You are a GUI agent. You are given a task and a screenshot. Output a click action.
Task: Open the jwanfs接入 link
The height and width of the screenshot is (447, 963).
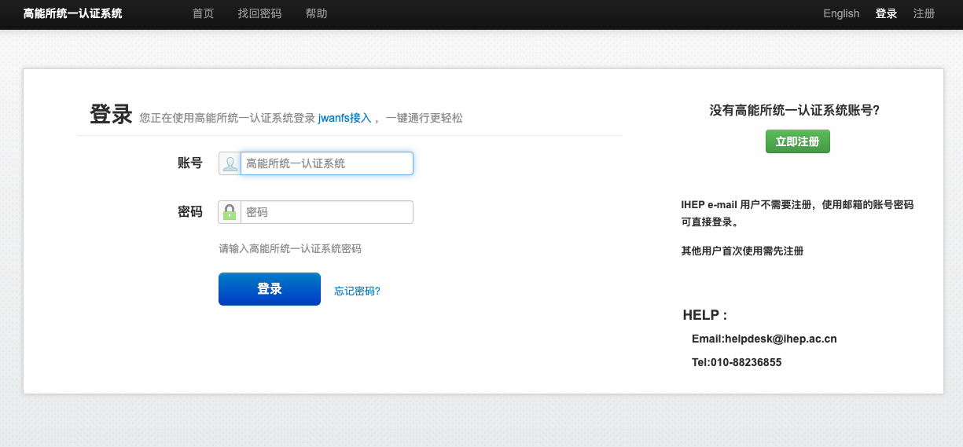(344, 118)
